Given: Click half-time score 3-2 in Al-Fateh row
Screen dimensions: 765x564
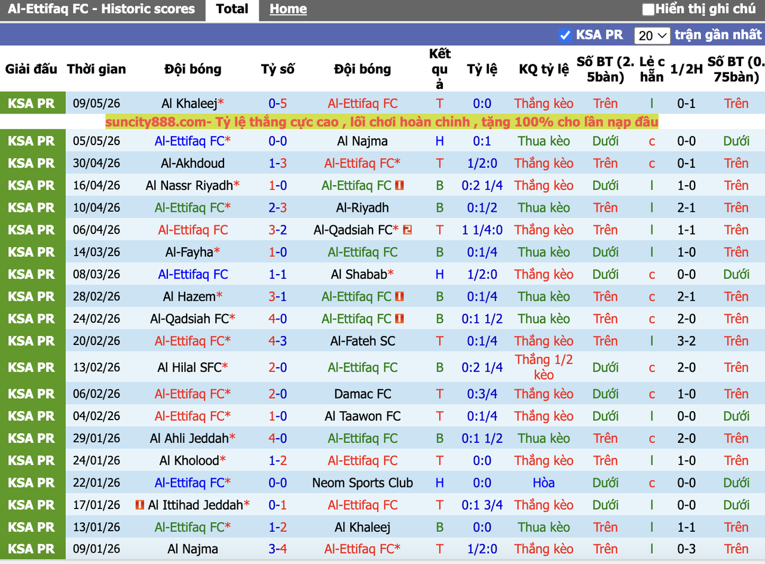Looking at the screenshot, I should tap(687, 341).
